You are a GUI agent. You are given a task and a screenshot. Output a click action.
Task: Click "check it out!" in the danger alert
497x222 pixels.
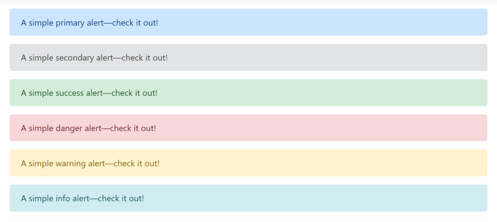tap(133, 128)
